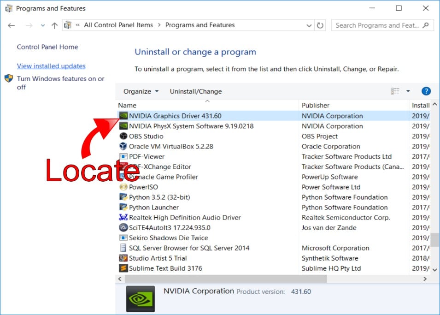
Task: Click the NVIDIA Graphics Driver icon in list
Action: 123,116
